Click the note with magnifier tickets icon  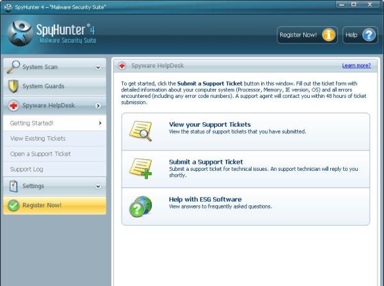pos(140,131)
